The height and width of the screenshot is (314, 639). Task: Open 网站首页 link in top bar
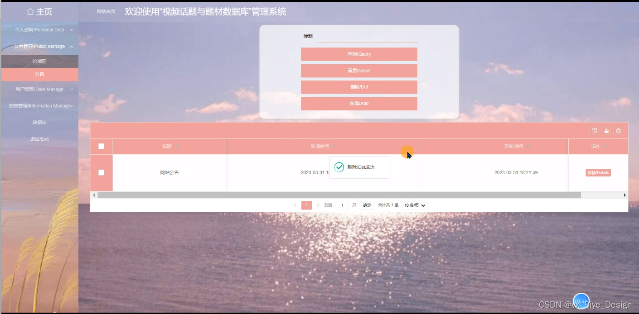tap(106, 12)
